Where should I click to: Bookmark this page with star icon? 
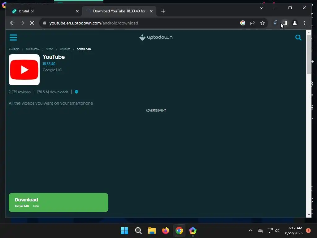click(x=263, y=23)
